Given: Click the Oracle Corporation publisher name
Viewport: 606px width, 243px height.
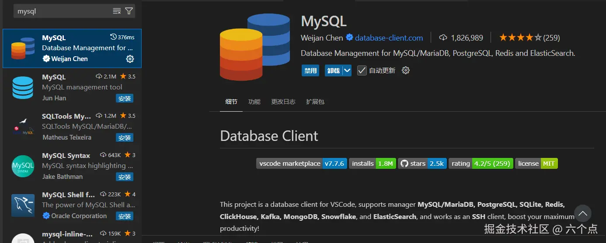Looking at the screenshot, I should point(79,216).
